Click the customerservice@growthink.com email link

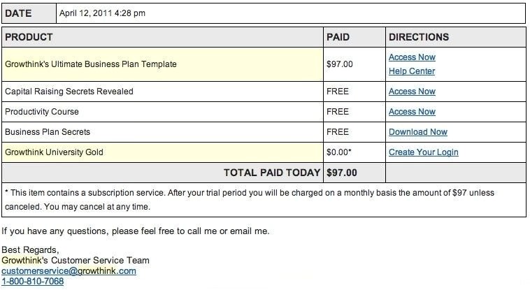coord(69,271)
